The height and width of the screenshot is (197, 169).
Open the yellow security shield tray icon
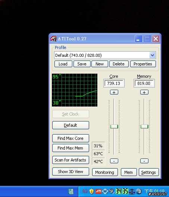tap(91, 191)
